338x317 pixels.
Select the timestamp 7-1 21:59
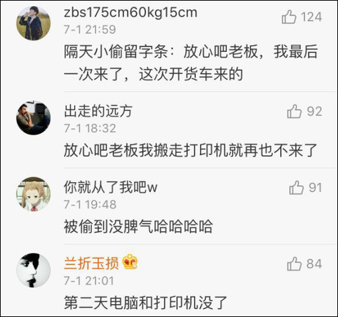(90, 30)
